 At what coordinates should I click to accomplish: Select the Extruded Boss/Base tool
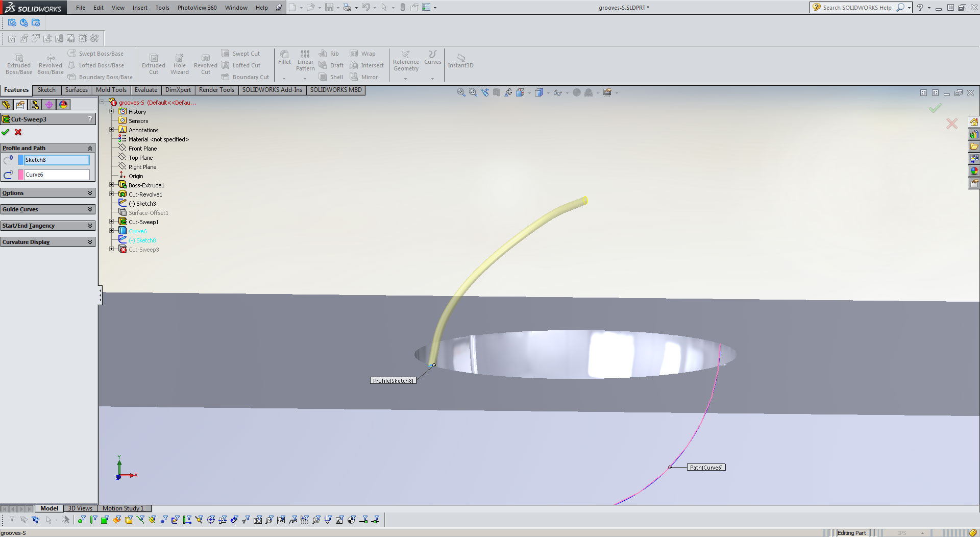[18, 62]
